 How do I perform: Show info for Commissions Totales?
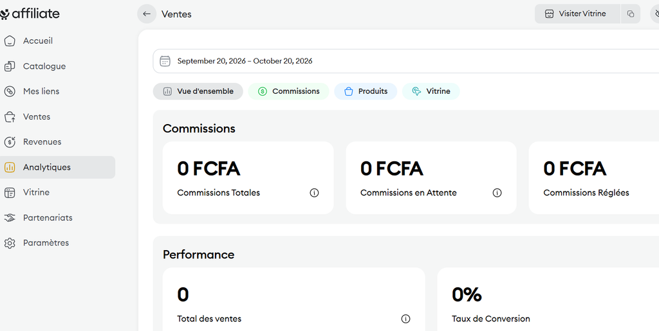pyautogui.click(x=314, y=193)
